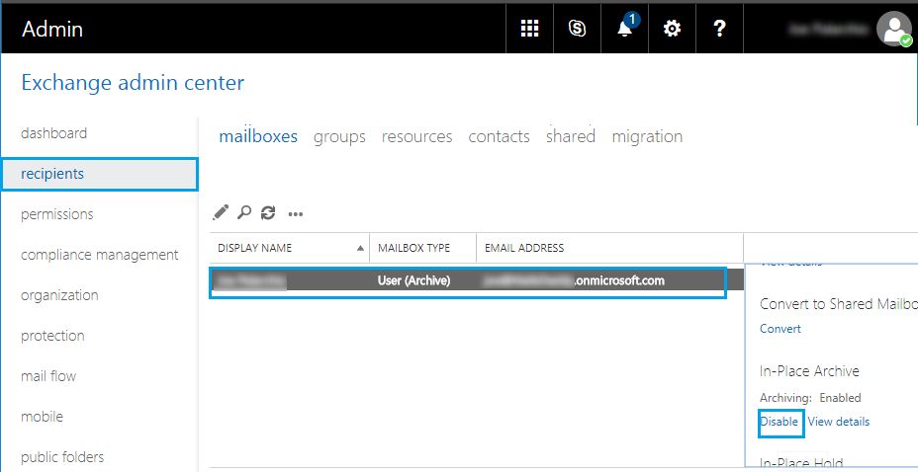Open the migration tab

[x=647, y=136]
